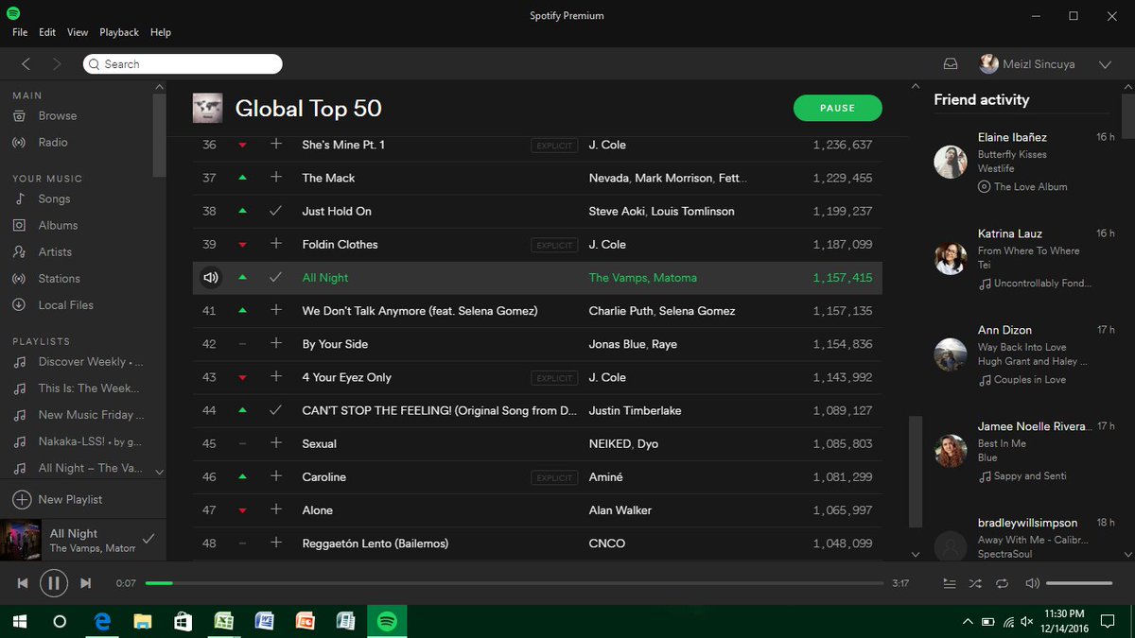Add Foldin Clothes to your music

tap(276, 244)
